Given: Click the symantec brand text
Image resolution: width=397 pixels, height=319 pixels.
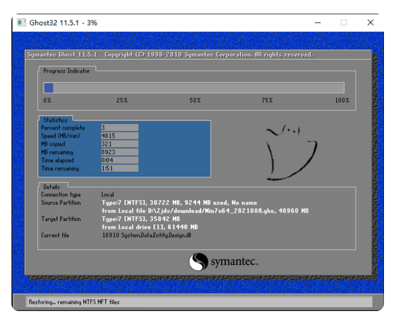Looking at the screenshot, I should click(234, 262).
